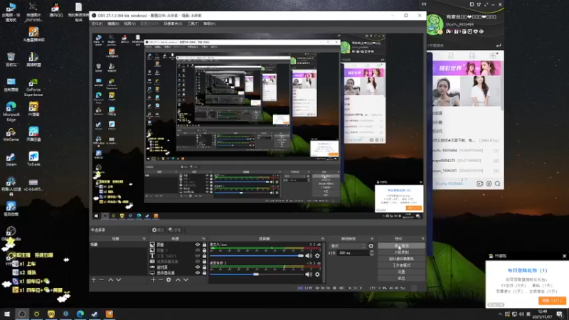The height and width of the screenshot is (320, 569).
Task: Open the Windows Start menu
Action: (x=7, y=314)
